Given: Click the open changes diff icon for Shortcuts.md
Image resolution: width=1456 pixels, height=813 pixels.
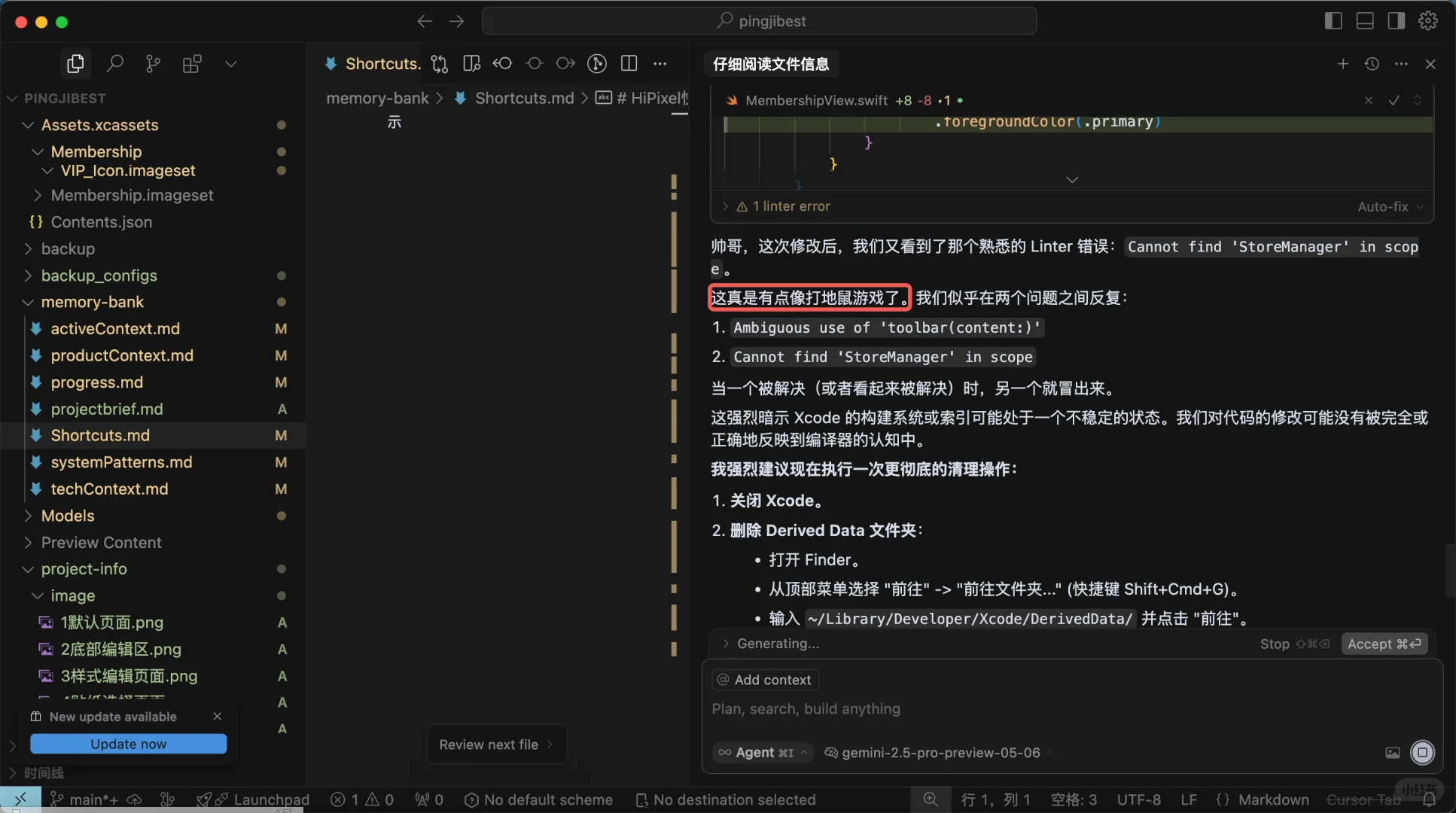Looking at the screenshot, I should pos(439,64).
